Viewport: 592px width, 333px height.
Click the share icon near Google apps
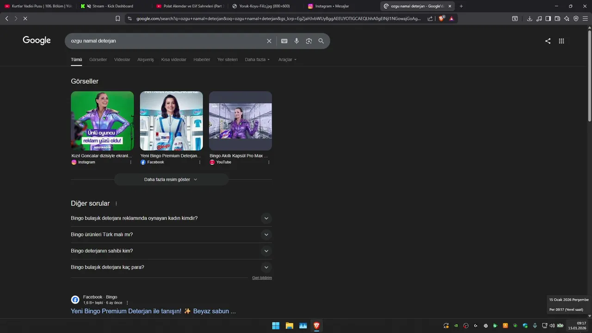(548, 41)
